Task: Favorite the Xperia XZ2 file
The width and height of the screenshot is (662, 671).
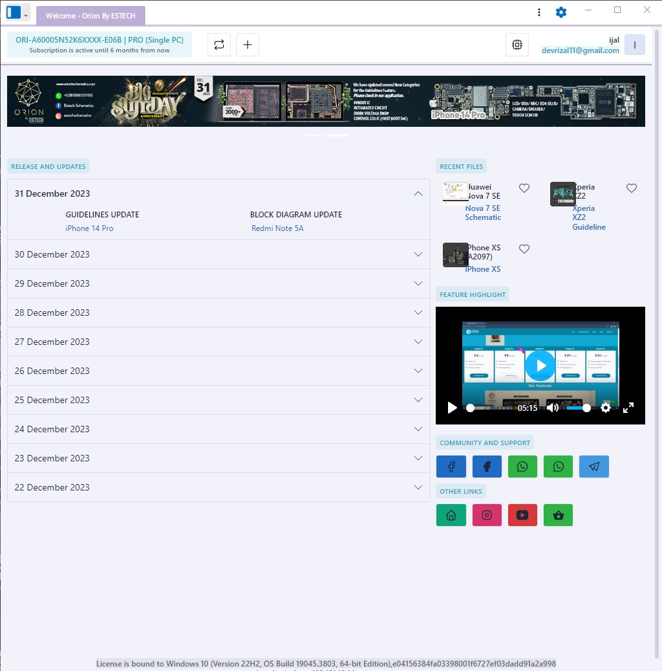Action: click(632, 188)
